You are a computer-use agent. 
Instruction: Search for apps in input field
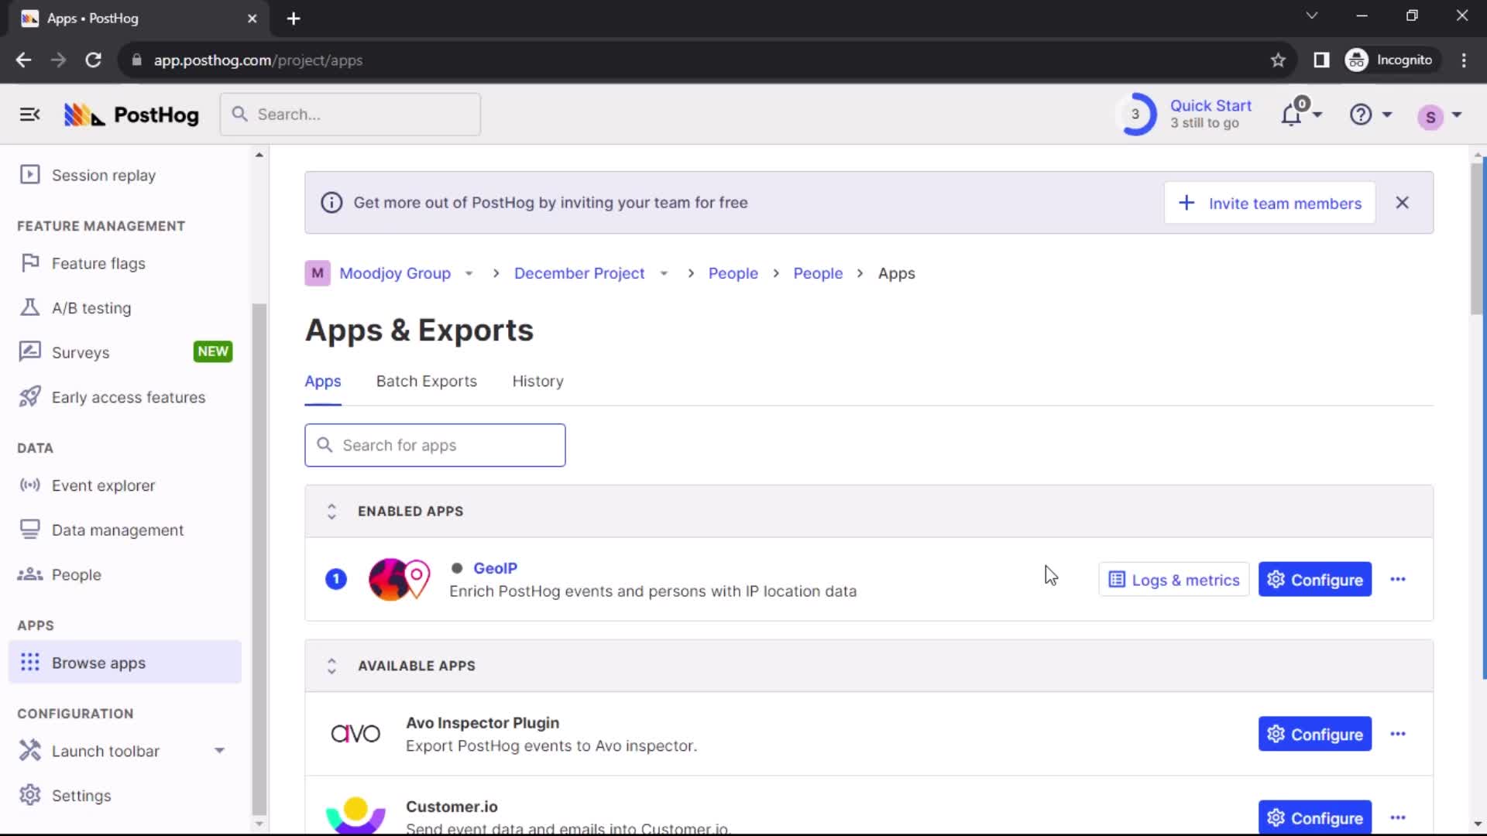(x=435, y=445)
